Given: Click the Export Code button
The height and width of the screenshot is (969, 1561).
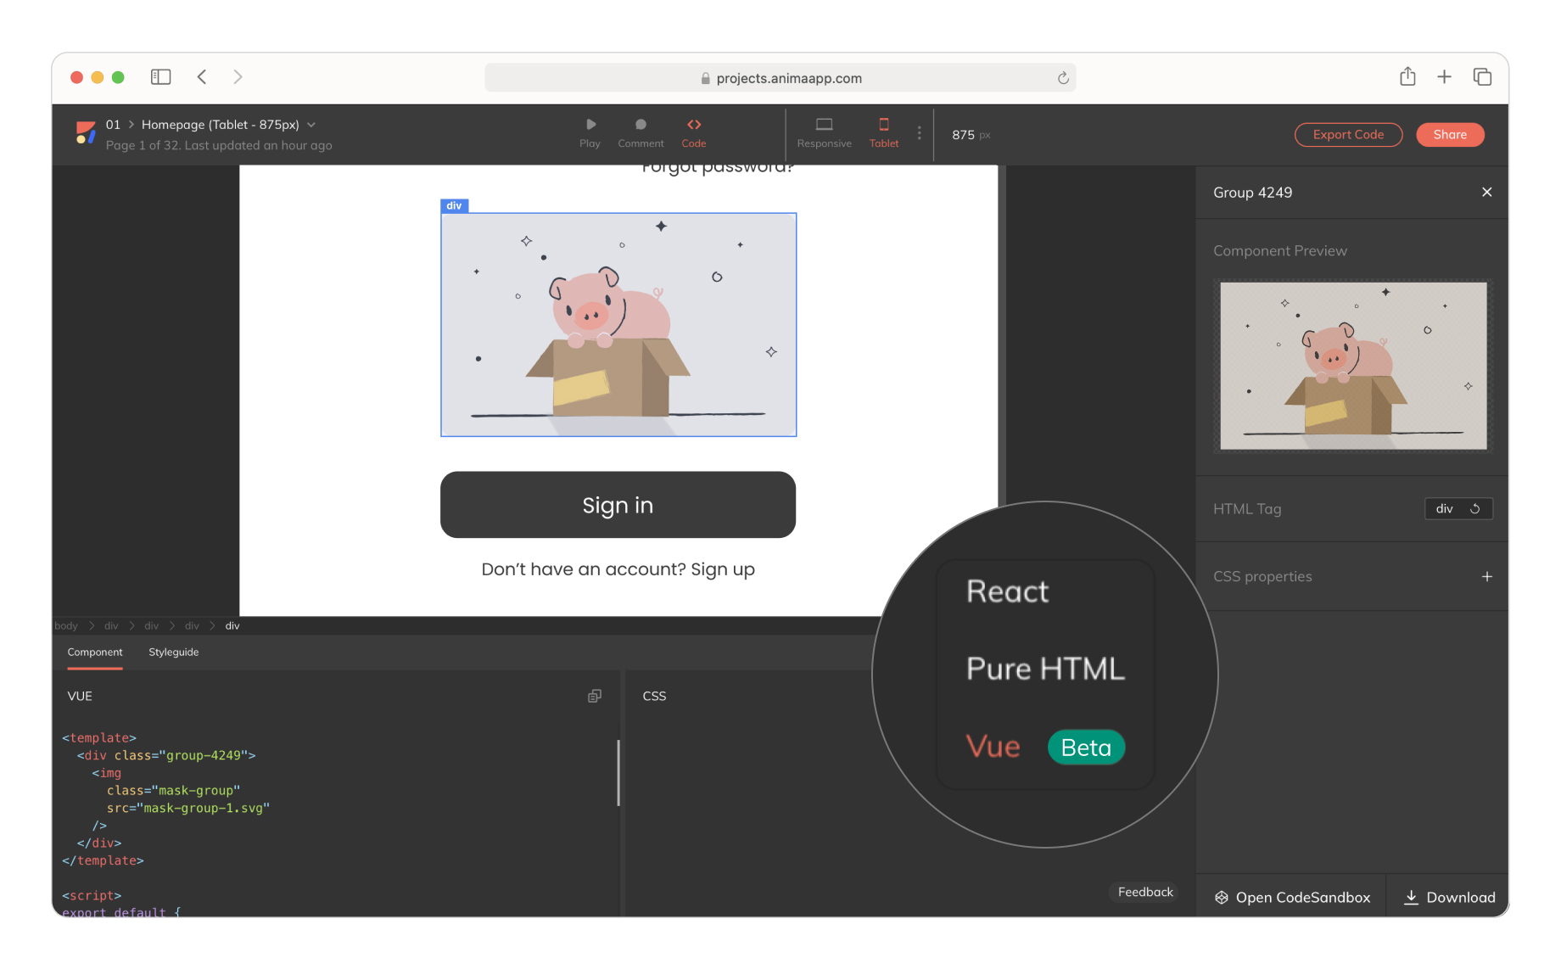Looking at the screenshot, I should coord(1347,135).
